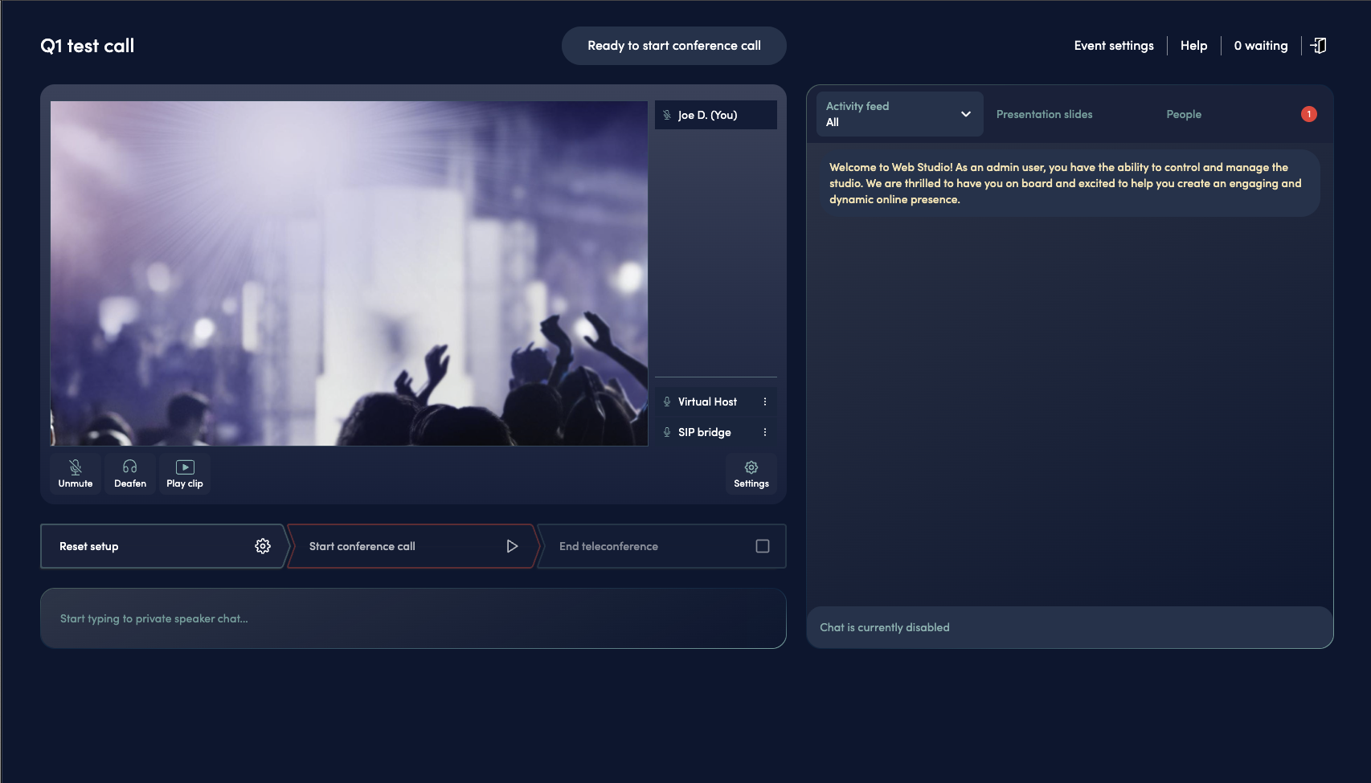Click the private speaker chat input
Image resolution: width=1371 pixels, height=783 pixels.
(x=413, y=618)
